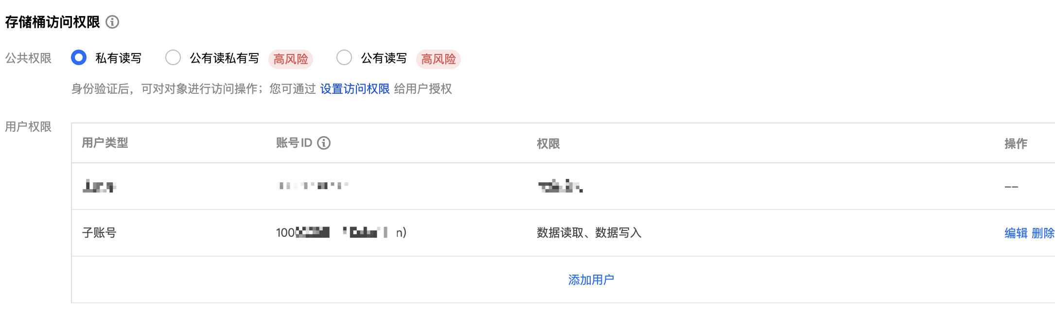Click 高风险 badge next to 公有读私有写
1055x314 pixels.
click(x=291, y=59)
